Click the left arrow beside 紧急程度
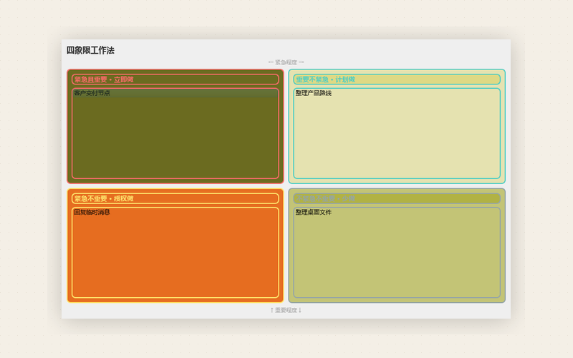 (271, 62)
